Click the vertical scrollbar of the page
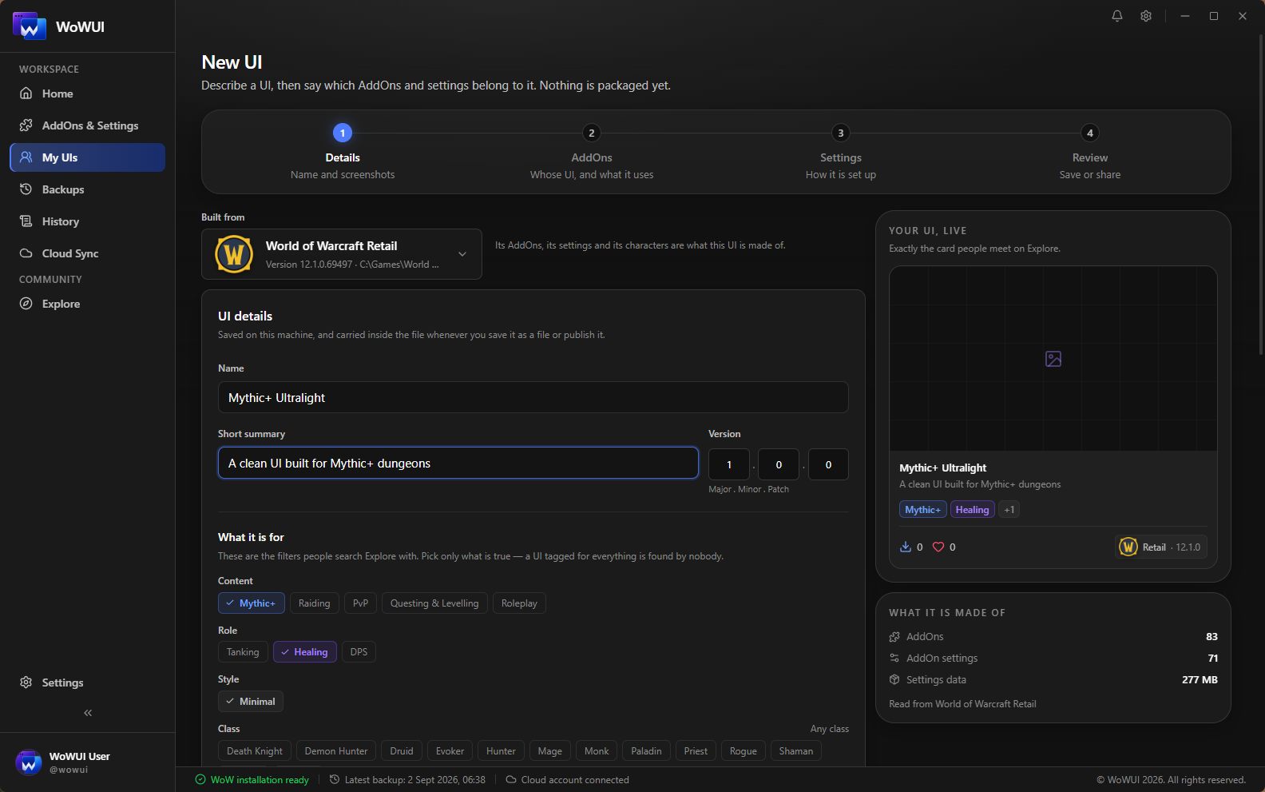 point(1261,194)
